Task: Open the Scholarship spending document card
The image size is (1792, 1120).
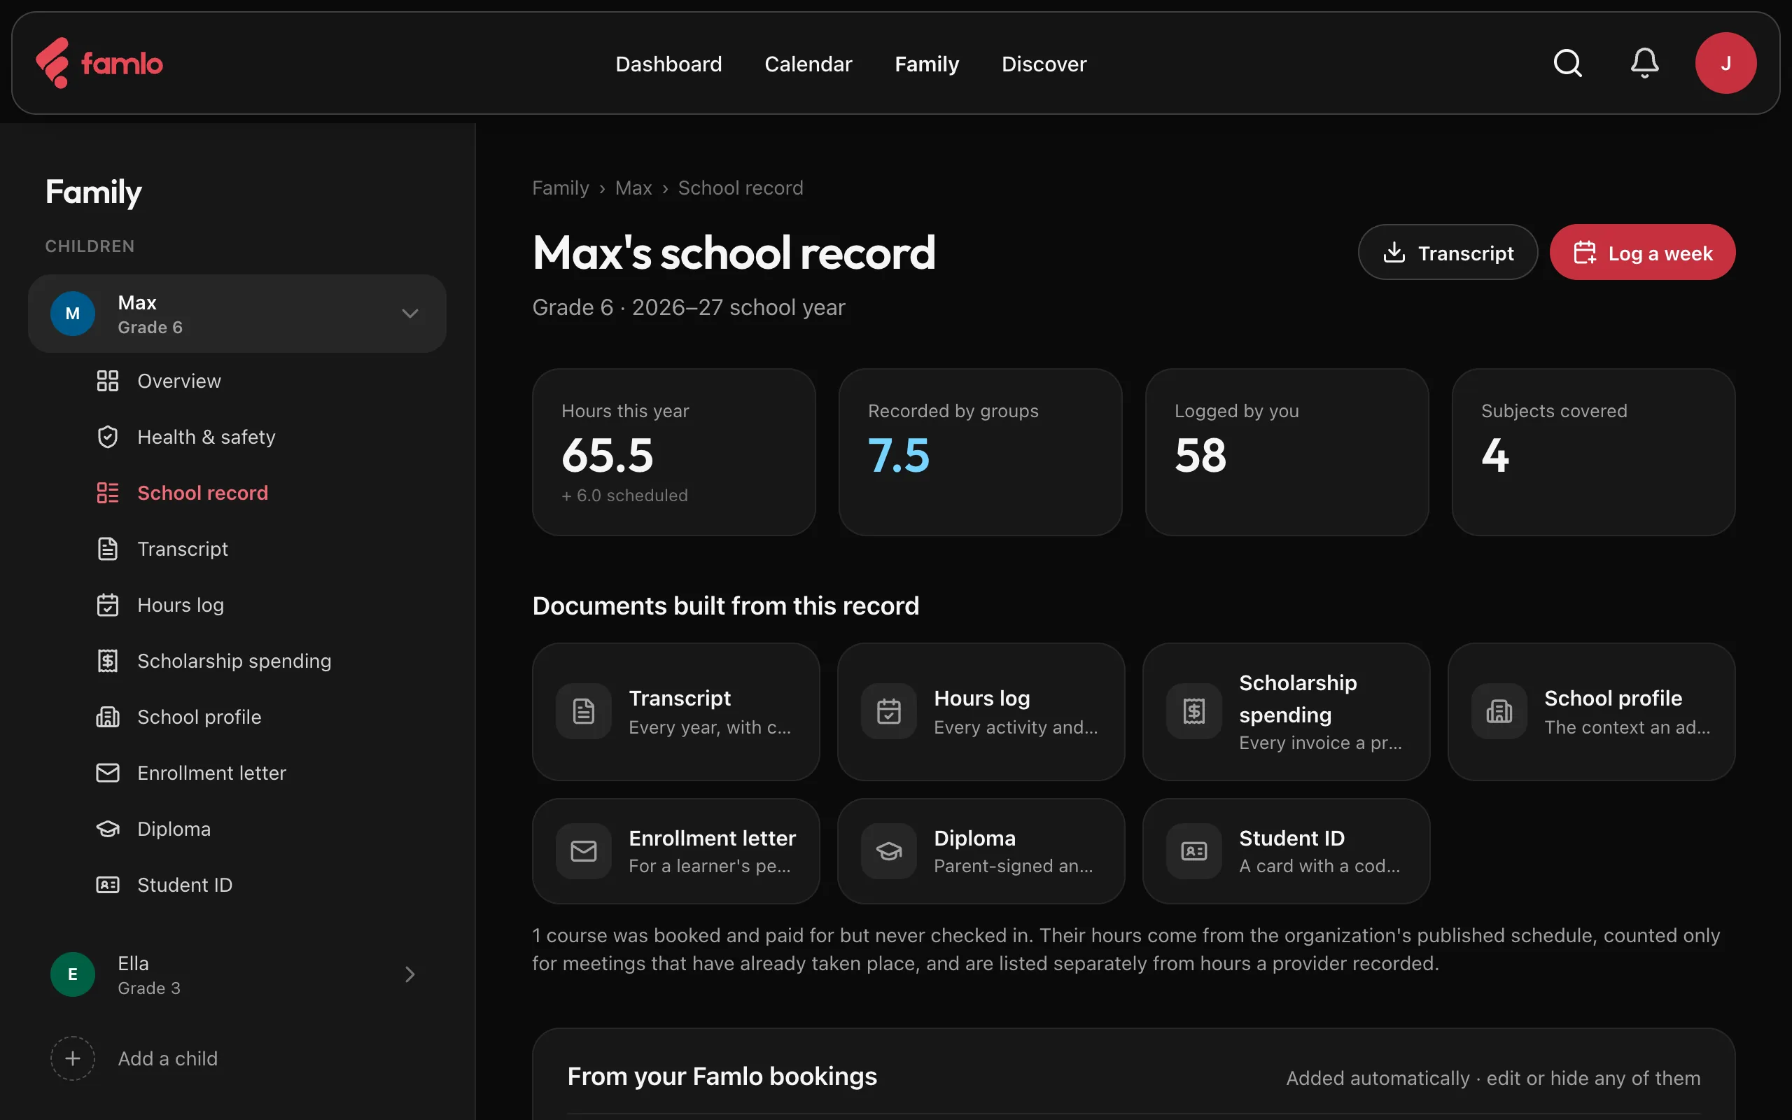Action: pyautogui.click(x=1285, y=711)
